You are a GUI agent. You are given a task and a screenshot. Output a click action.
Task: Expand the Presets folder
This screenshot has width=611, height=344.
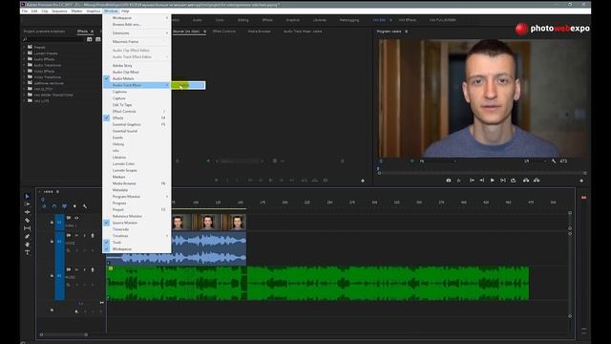[25, 47]
